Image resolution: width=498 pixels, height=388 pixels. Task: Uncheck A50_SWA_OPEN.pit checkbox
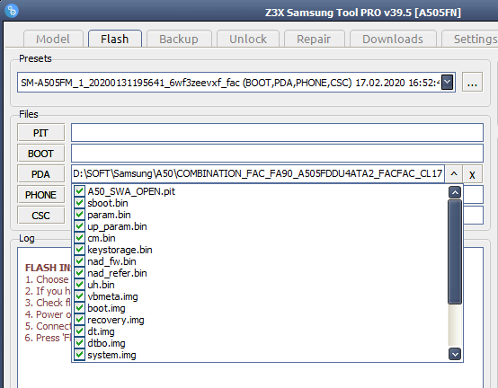click(79, 191)
